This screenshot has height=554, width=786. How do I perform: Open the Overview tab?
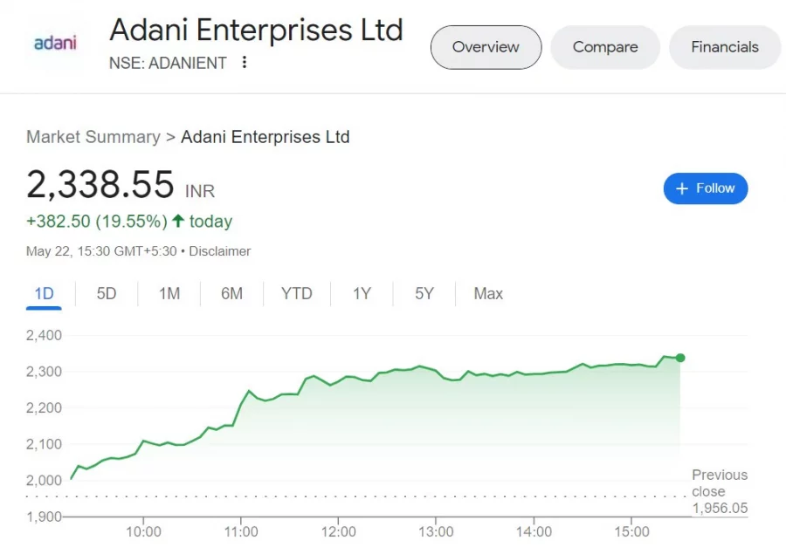(x=486, y=47)
